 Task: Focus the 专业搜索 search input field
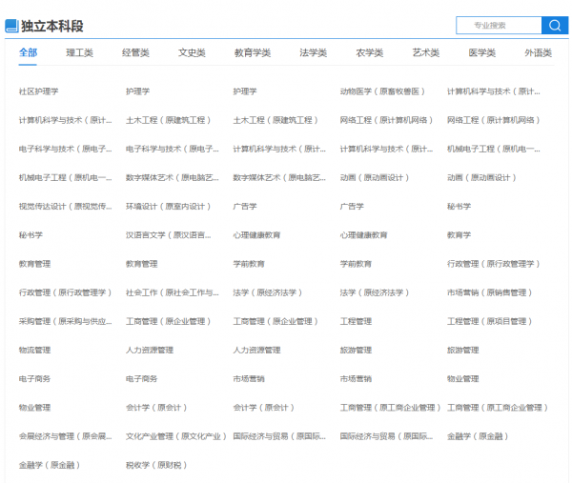499,26
